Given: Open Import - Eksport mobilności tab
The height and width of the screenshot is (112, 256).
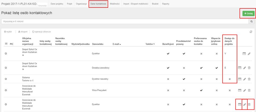Looking at the screenshot, I should click(136, 4).
